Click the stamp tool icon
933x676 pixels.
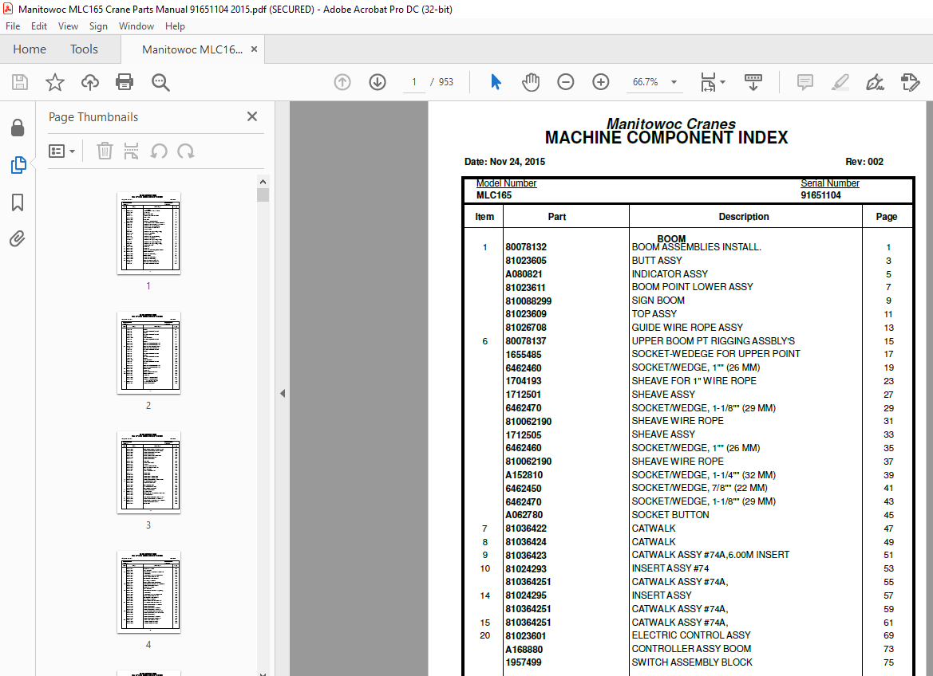tap(911, 82)
